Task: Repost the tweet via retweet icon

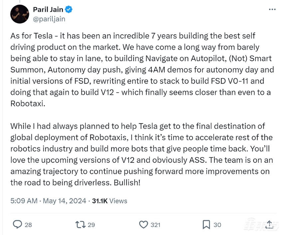Action: tap(80, 225)
